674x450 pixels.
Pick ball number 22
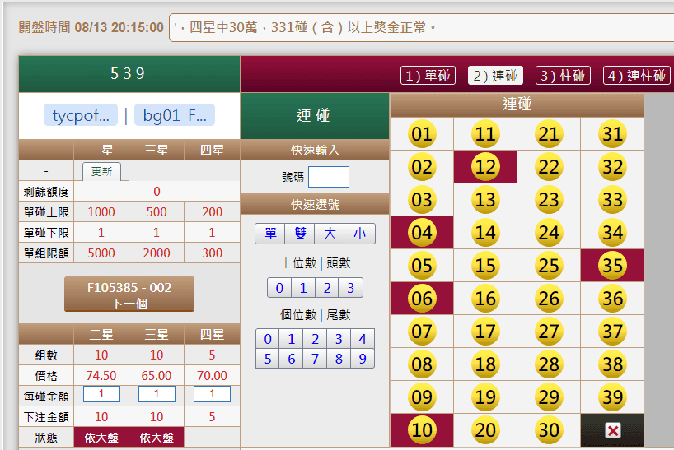coord(549,167)
